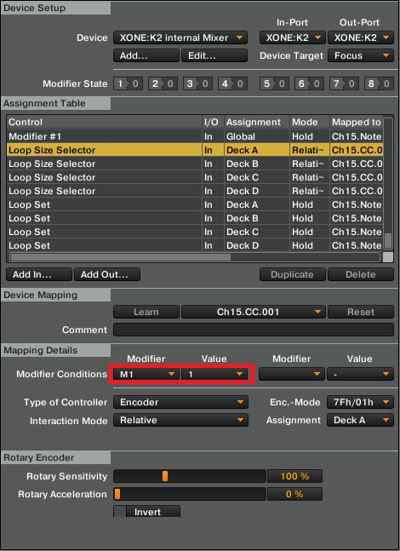Open the Device dropdown XONE:K2 internal Mixer
400x551 pixels.
(180, 37)
